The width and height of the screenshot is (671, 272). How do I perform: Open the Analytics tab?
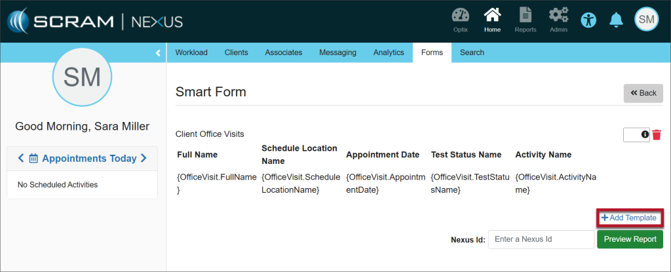(389, 52)
